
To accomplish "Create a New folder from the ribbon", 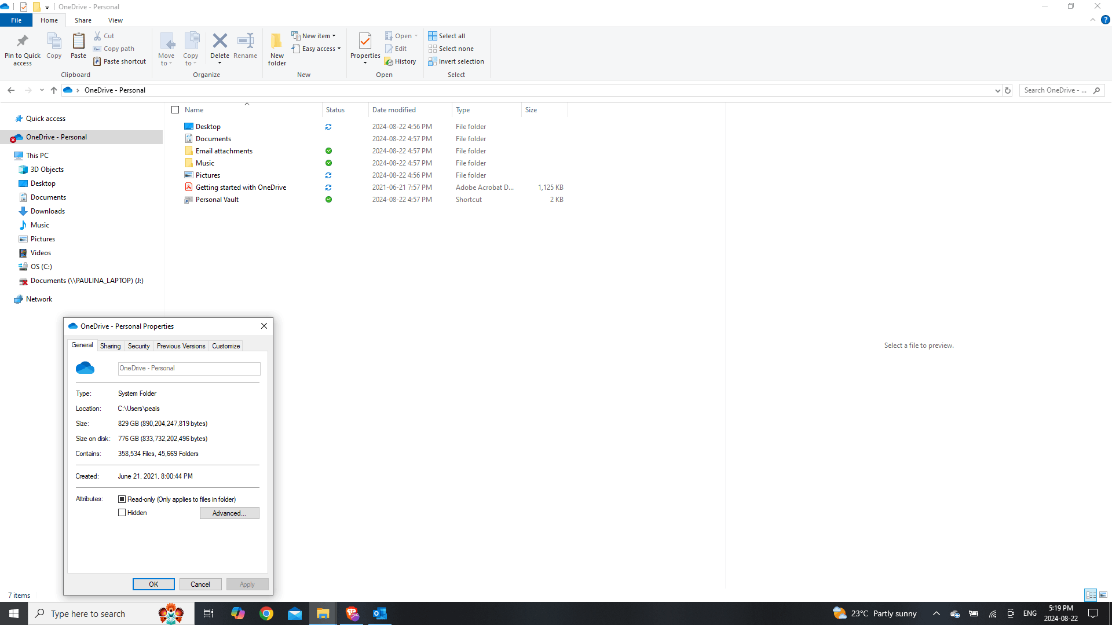I will pos(277,49).
